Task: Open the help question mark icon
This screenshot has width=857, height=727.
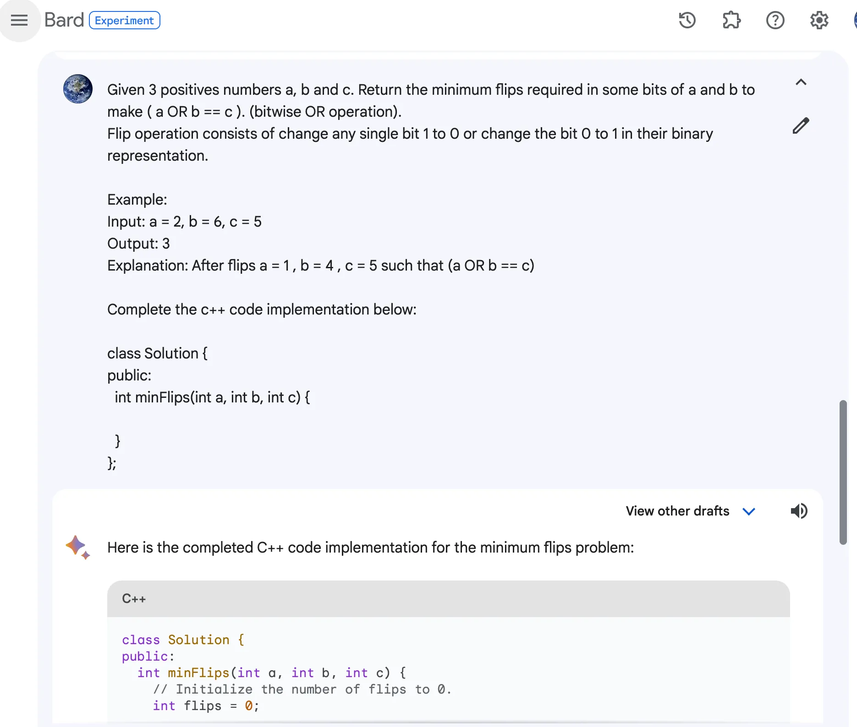Action: click(x=775, y=20)
